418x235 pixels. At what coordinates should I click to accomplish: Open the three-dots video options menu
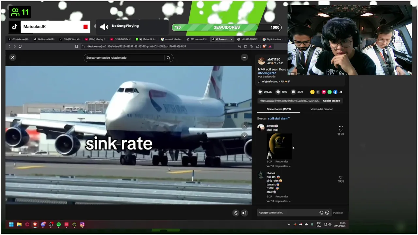click(244, 57)
